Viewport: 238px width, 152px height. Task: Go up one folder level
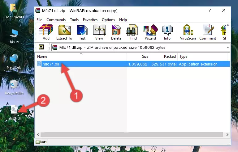[41, 47]
